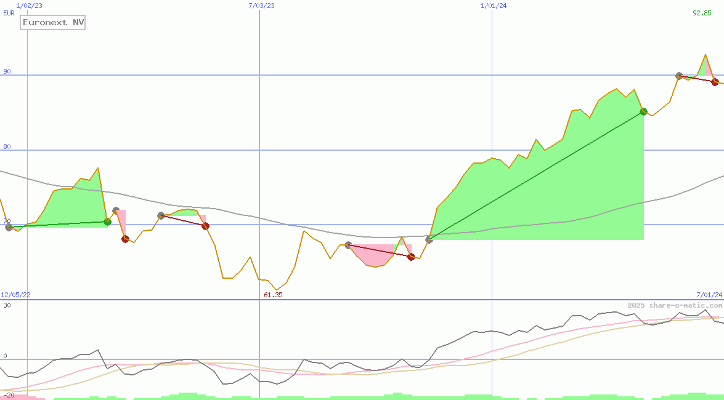724x400 pixels.
Task: Click the gray marker starting the long green uptrend
Action: click(x=429, y=239)
